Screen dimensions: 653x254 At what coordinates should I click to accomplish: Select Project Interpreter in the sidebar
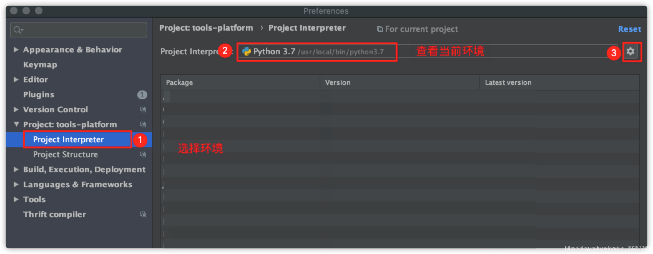(x=68, y=139)
